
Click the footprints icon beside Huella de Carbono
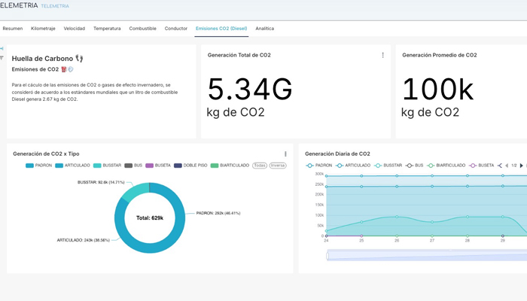tap(79, 59)
